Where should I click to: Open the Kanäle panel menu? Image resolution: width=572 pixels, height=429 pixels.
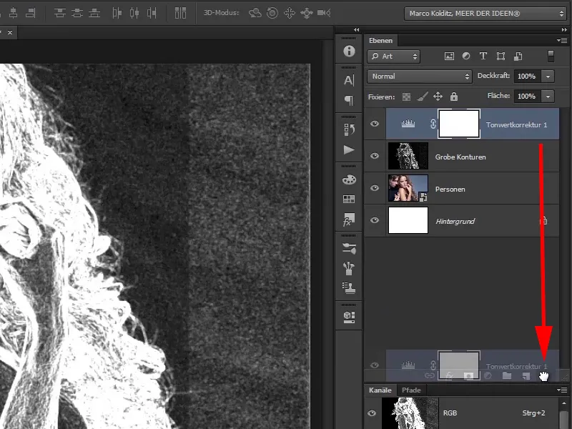(562, 390)
